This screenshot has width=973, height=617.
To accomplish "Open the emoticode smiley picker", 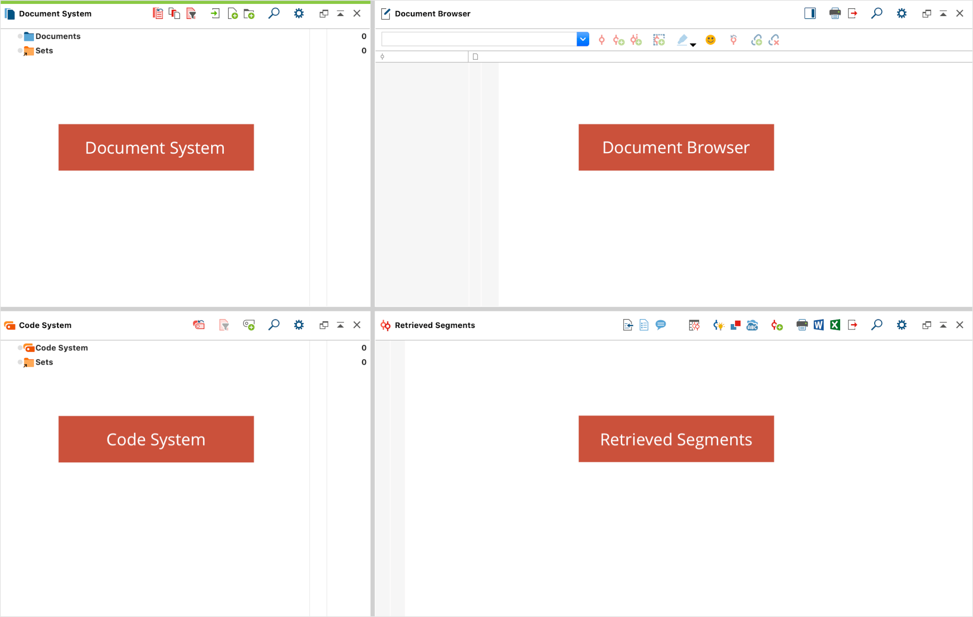I will click(x=710, y=39).
